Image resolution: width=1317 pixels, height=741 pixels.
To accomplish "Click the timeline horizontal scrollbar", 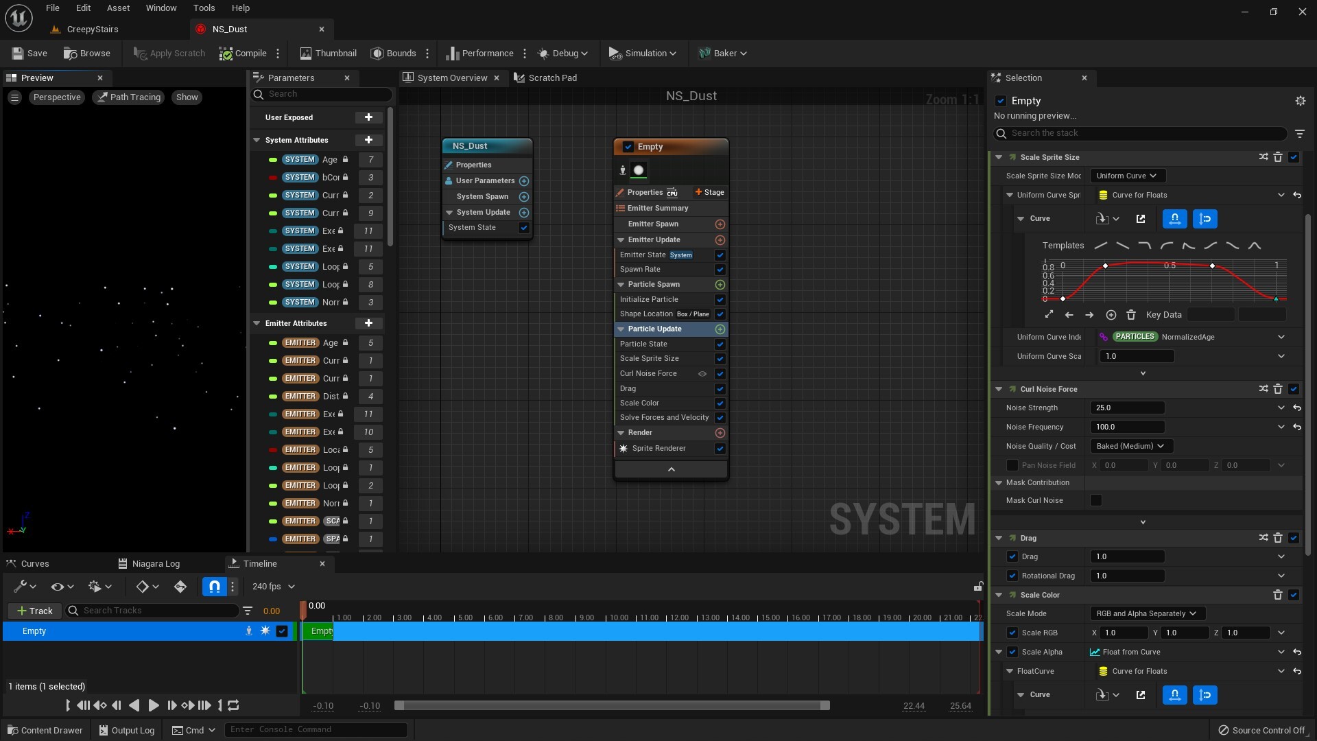I will pyautogui.click(x=611, y=705).
